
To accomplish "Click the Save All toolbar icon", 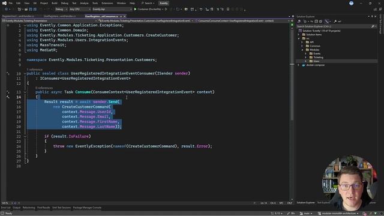I will click(35, 9).
